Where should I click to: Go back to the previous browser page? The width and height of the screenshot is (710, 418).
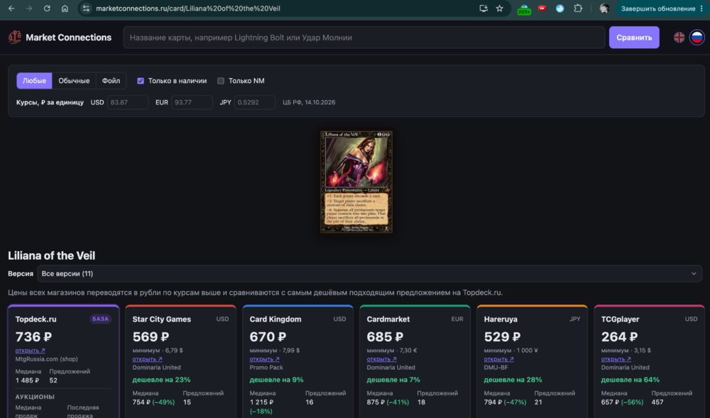pyautogui.click(x=11, y=9)
